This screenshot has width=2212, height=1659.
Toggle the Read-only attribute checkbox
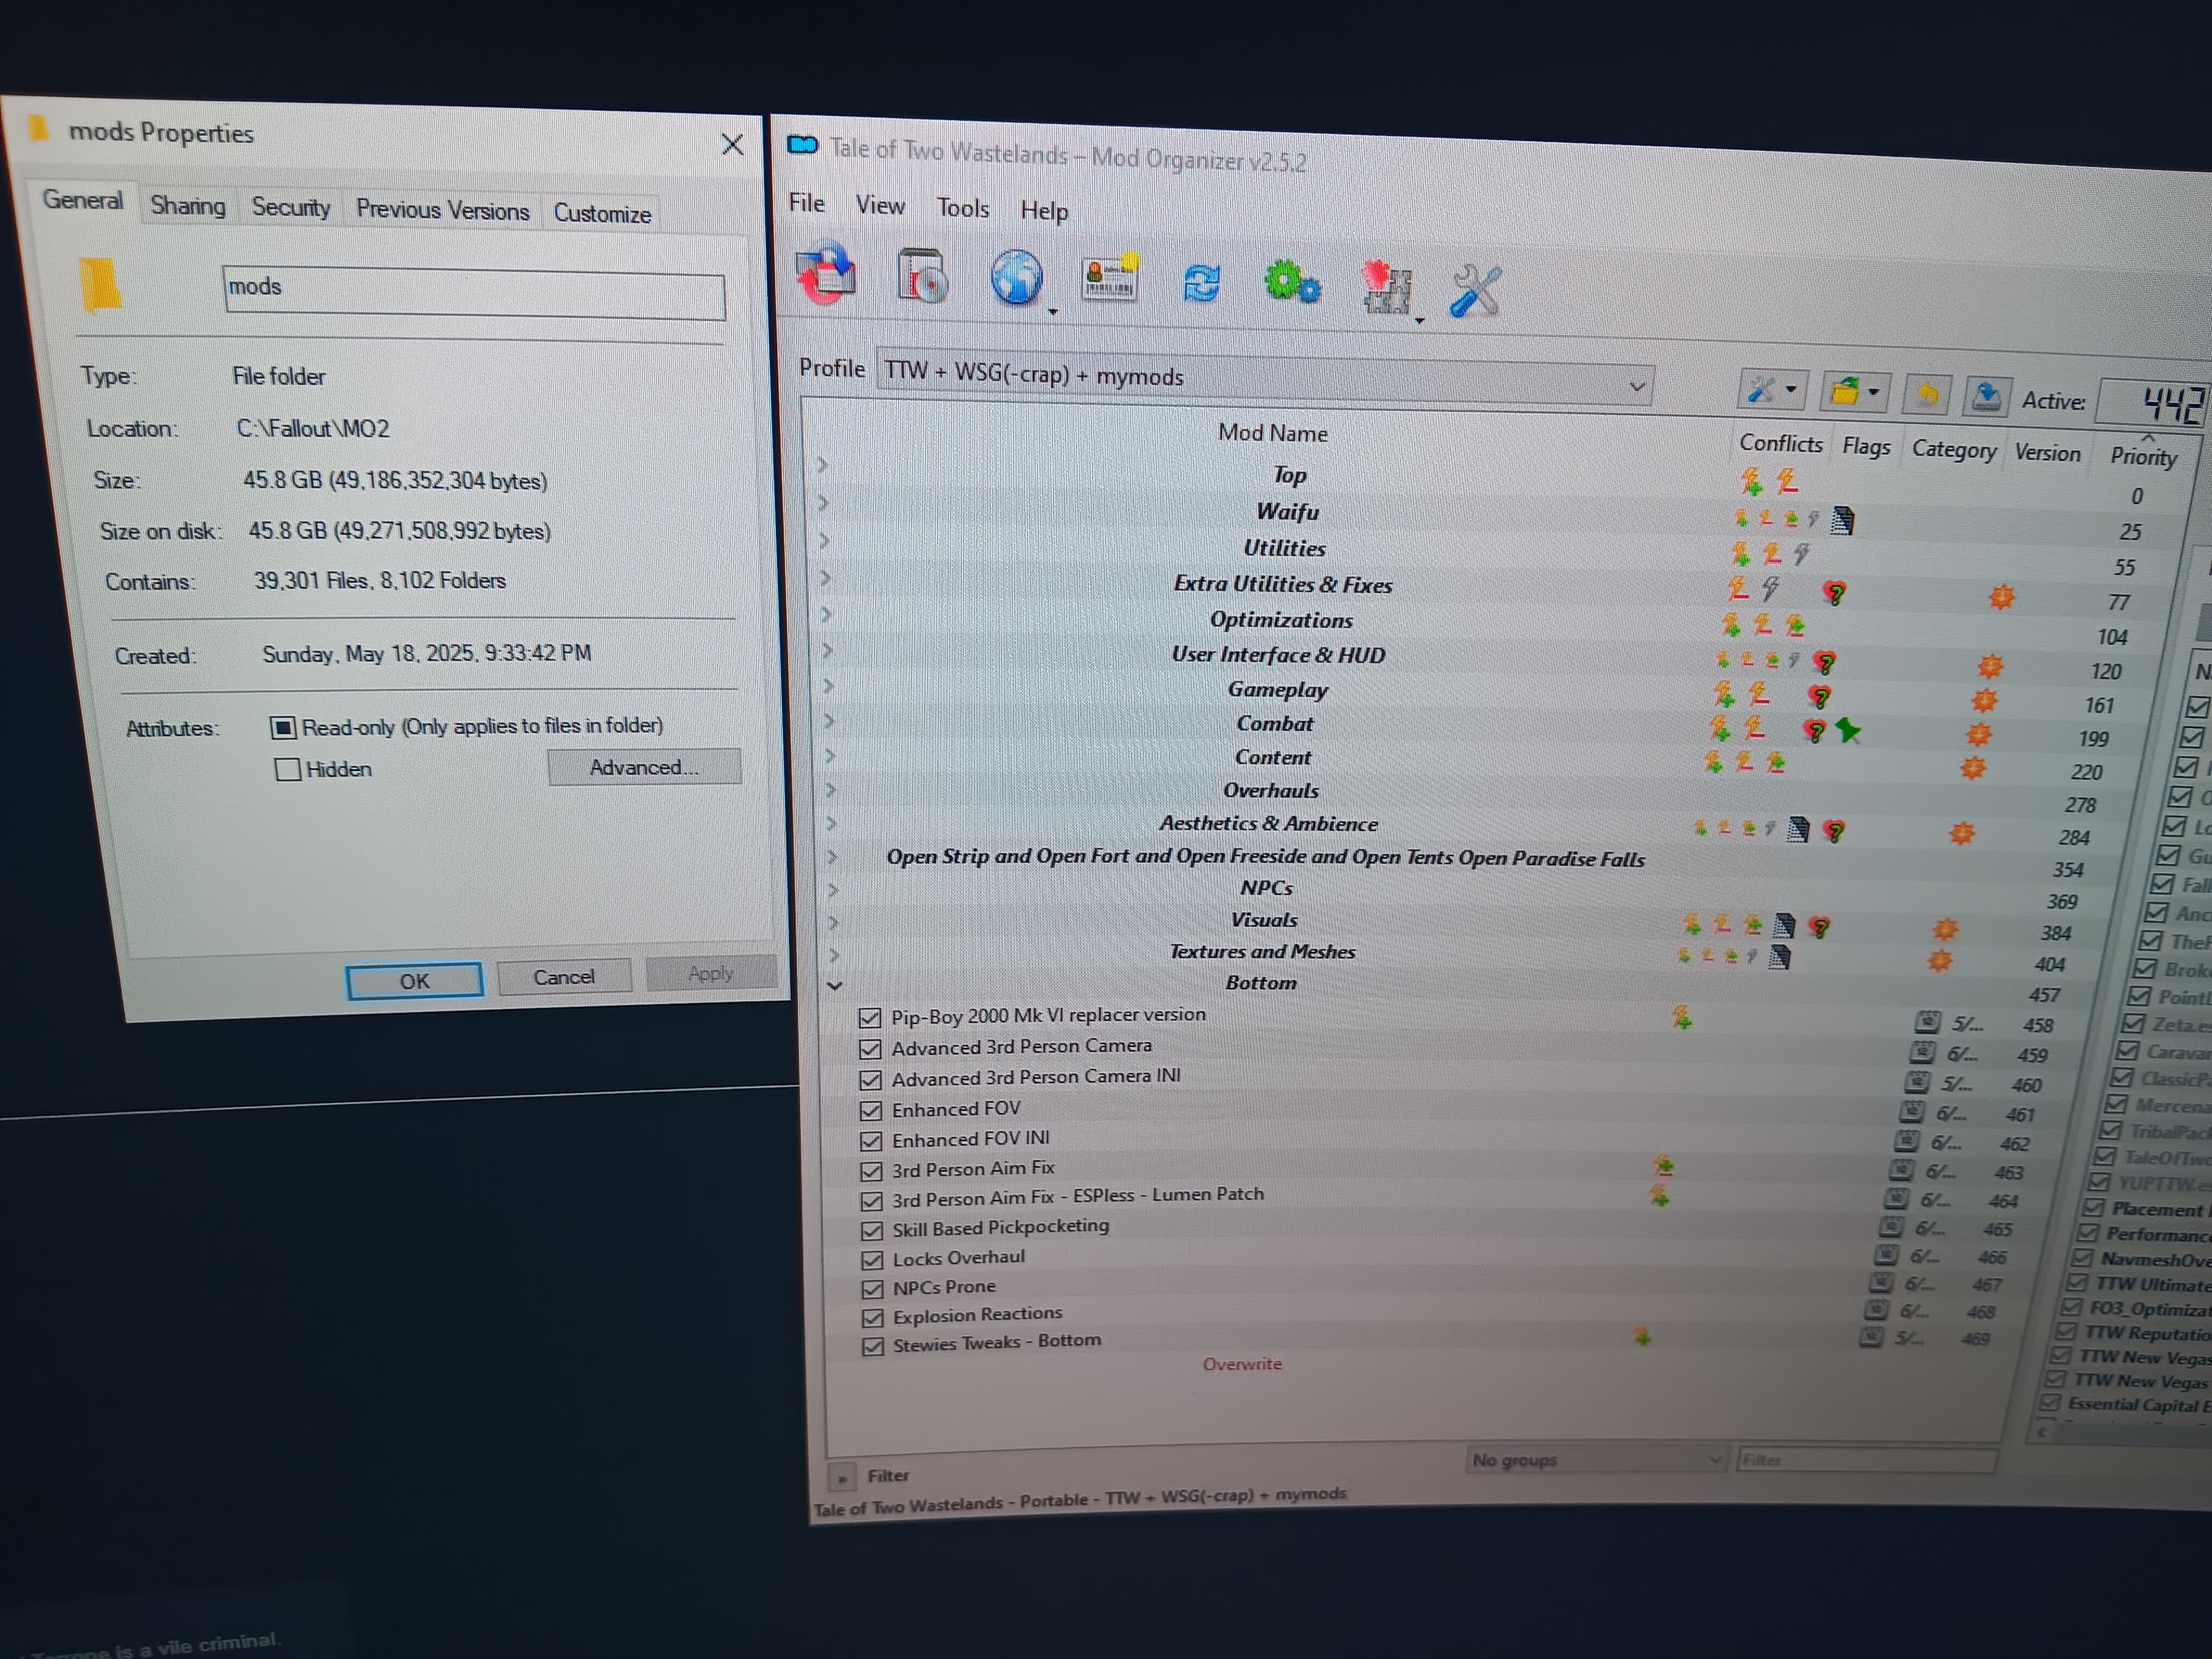click(x=283, y=727)
